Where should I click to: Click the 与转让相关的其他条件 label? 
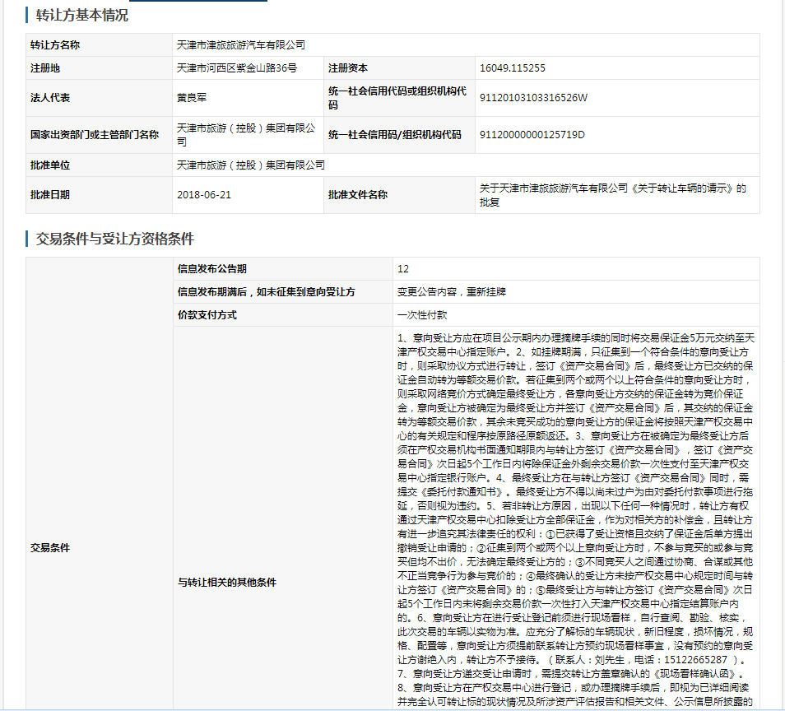(227, 583)
